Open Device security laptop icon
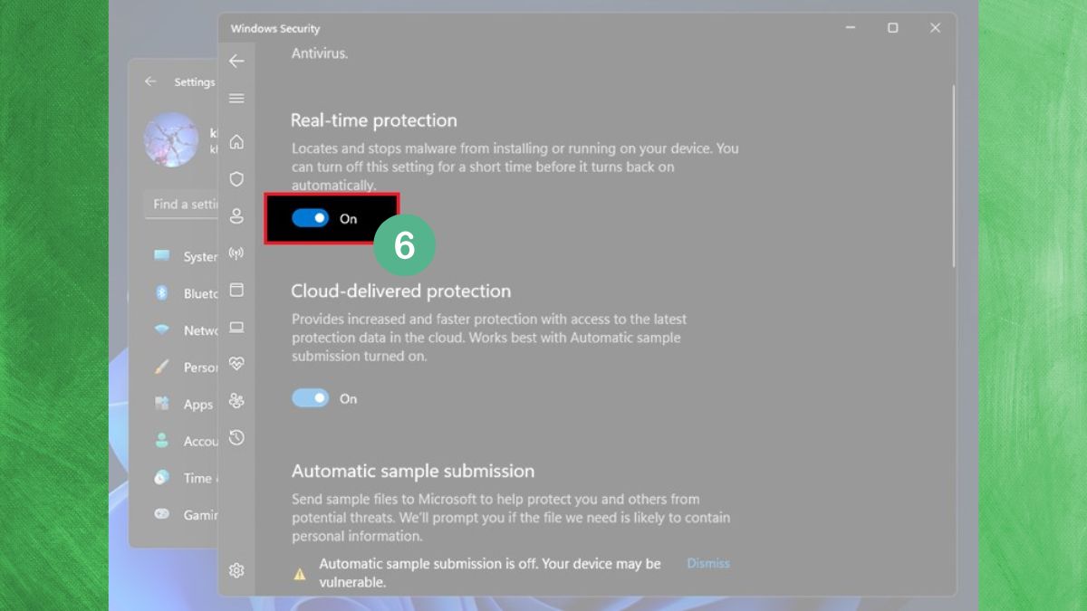The height and width of the screenshot is (611, 1087). (236, 327)
